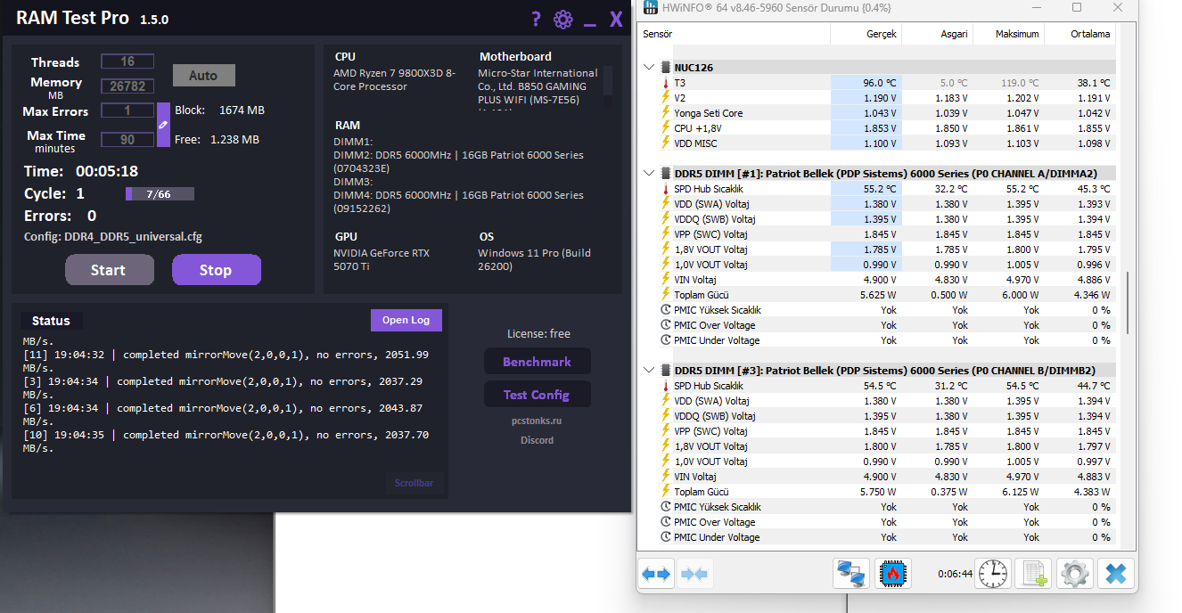Start HWiNFO logging with the sheet-plus icon
The width and height of the screenshot is (1182, 613).
pos(1033,574)
